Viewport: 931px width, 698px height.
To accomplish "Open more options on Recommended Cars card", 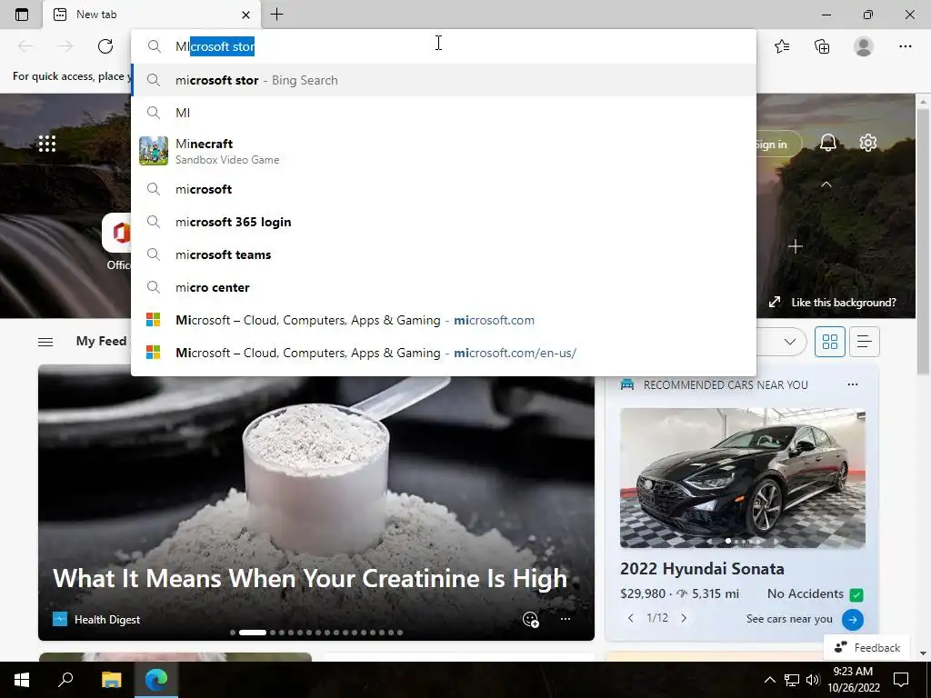I will pos(853,384).
